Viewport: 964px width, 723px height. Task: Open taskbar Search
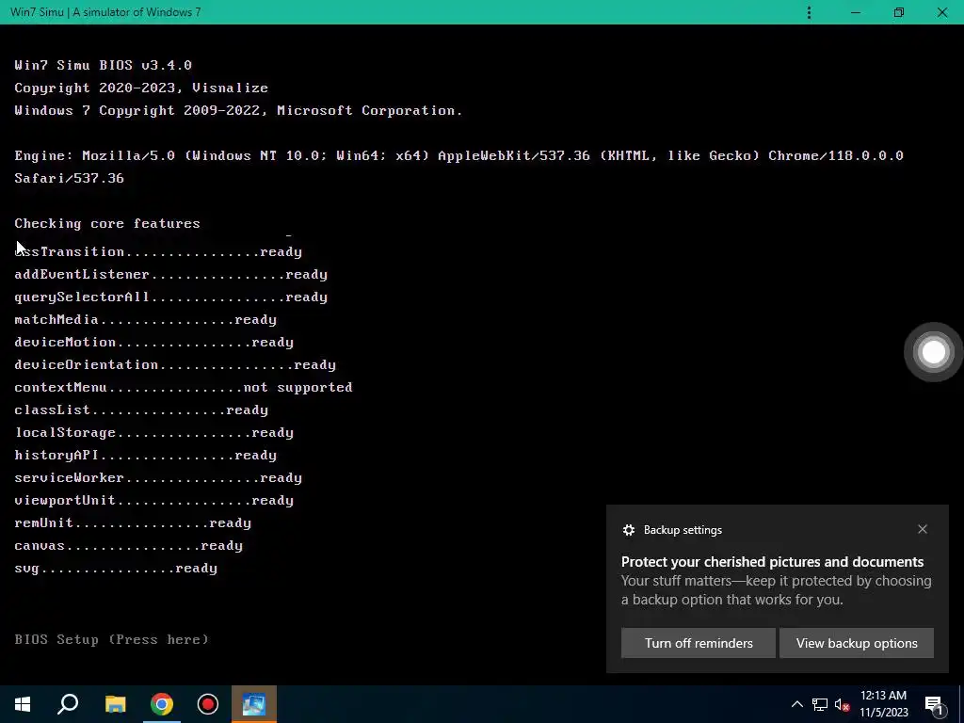pyautogui.click(x=68, y=704)
